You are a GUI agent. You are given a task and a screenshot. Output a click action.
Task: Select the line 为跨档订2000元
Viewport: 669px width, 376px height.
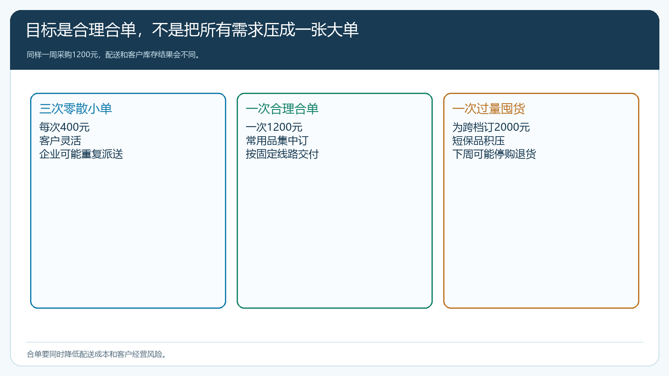pos(491,127)
